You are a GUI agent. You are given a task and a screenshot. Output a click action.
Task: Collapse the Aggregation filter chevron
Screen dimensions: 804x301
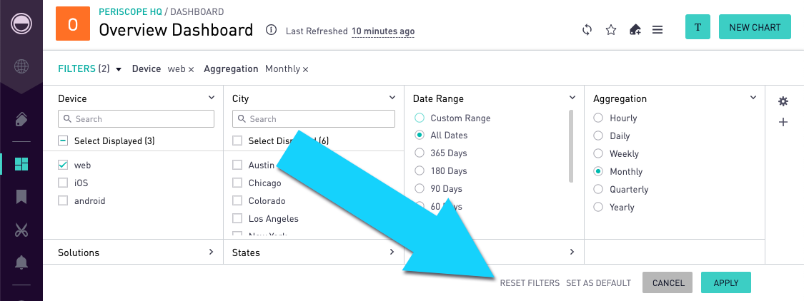tap(753, 97)
